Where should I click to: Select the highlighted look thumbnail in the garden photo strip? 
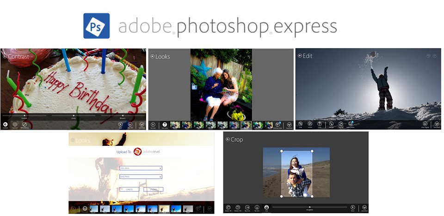(247, 125)
